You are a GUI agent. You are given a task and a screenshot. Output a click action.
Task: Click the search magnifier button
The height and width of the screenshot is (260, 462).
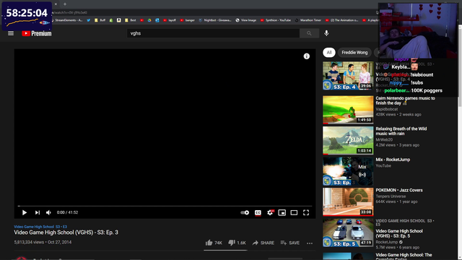click(x=309, y=33)
